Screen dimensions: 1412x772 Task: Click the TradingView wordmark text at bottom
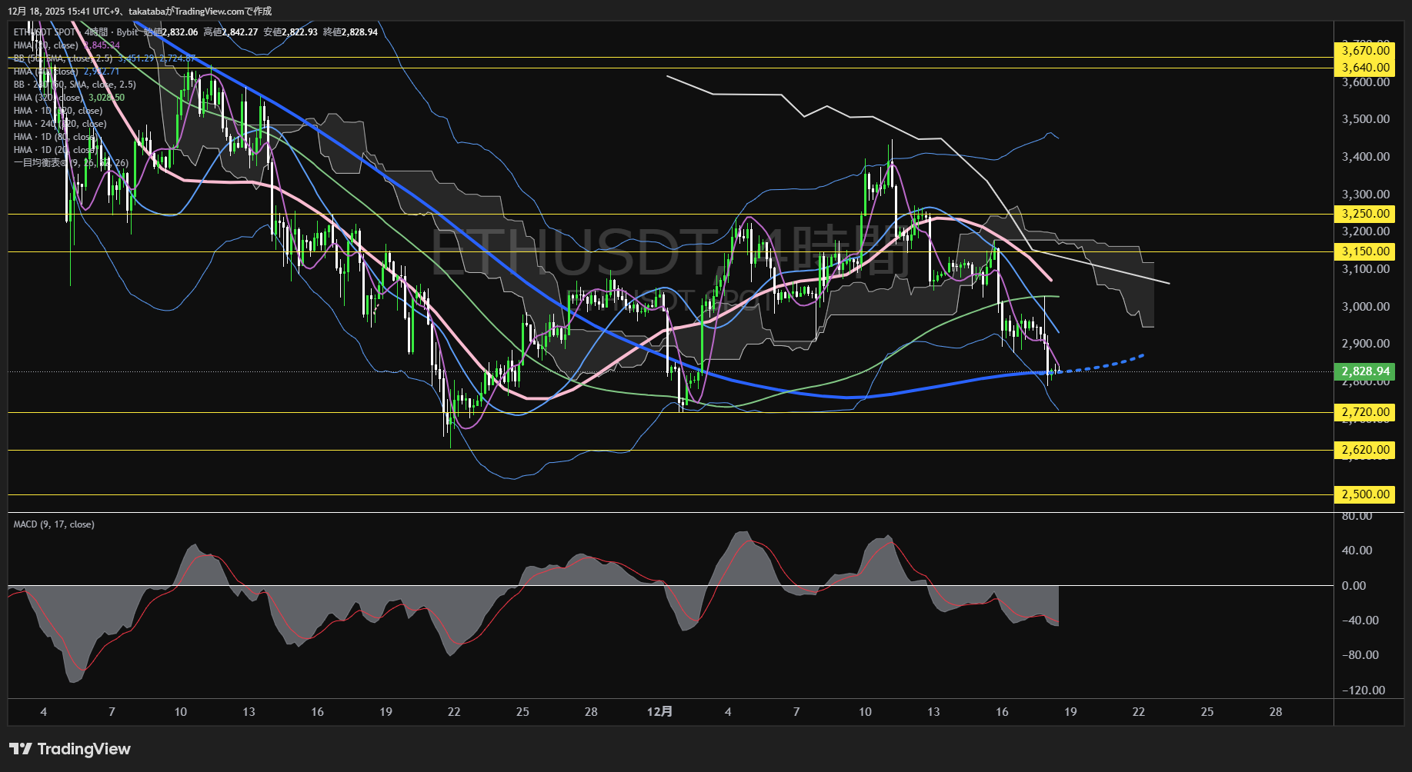pyautogui.click(x=83, y=749)
